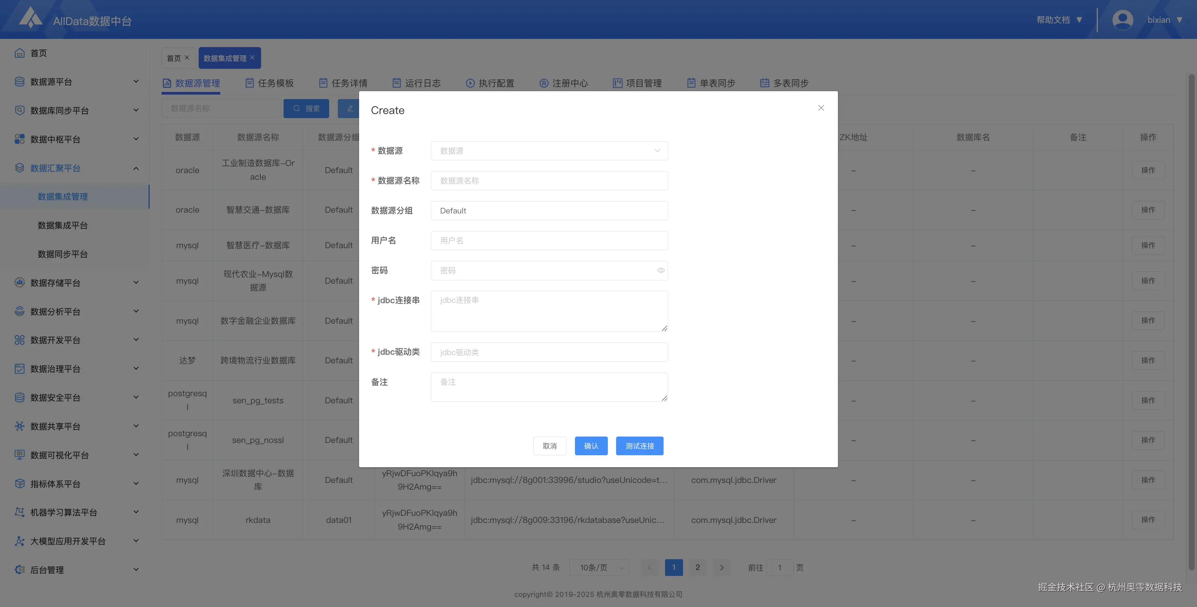Select the 执行配置 play icon
The width and height of the screenshot is (1197, 607).
click(470, 83)
